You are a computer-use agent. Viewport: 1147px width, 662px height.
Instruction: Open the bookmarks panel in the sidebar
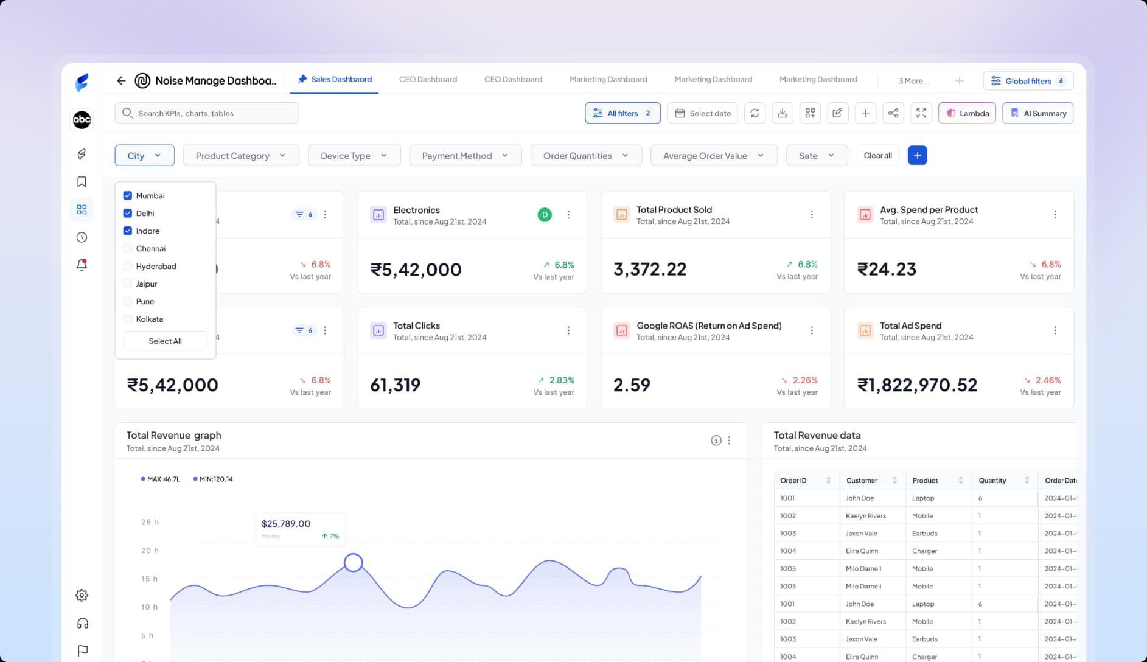tap(82, 181)
